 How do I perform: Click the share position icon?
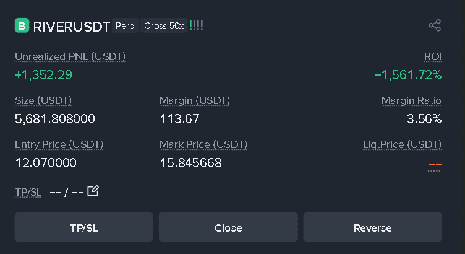(435, 25)
